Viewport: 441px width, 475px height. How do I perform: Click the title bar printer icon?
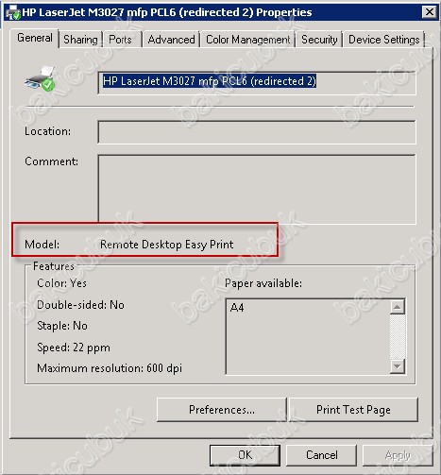(x=13, y=12)
